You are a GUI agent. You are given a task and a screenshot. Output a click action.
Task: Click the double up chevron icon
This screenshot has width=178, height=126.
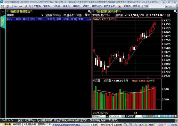(x=26, y=6)
